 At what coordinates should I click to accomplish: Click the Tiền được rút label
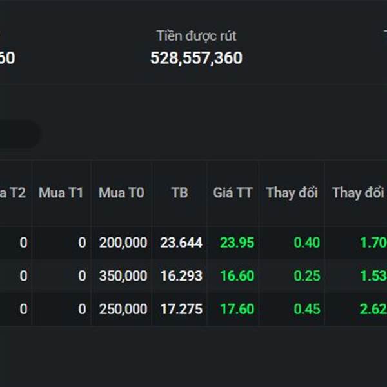coord(196,36)
